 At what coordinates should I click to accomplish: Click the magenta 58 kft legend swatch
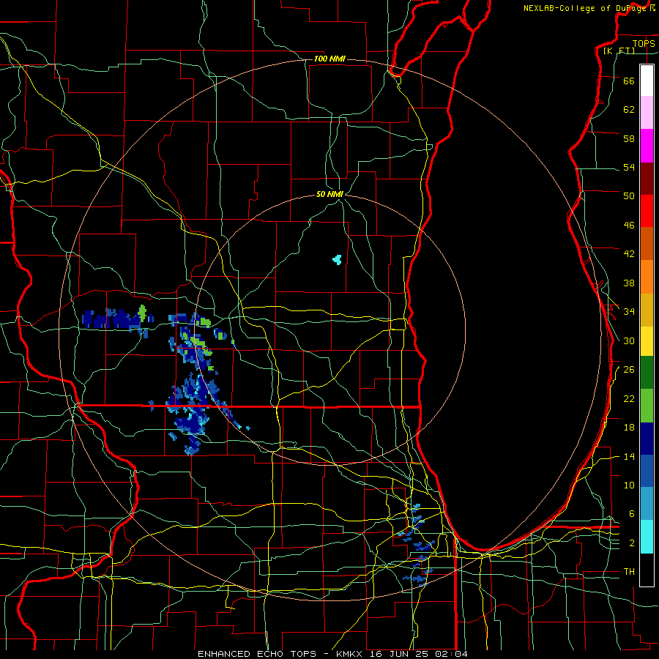(647, 146)
